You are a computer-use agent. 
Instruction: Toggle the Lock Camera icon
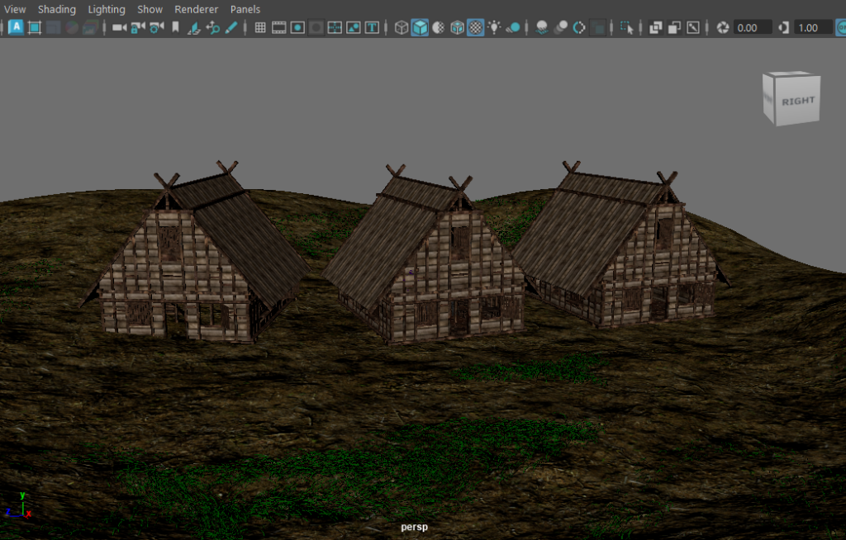(x=137, y=27)
